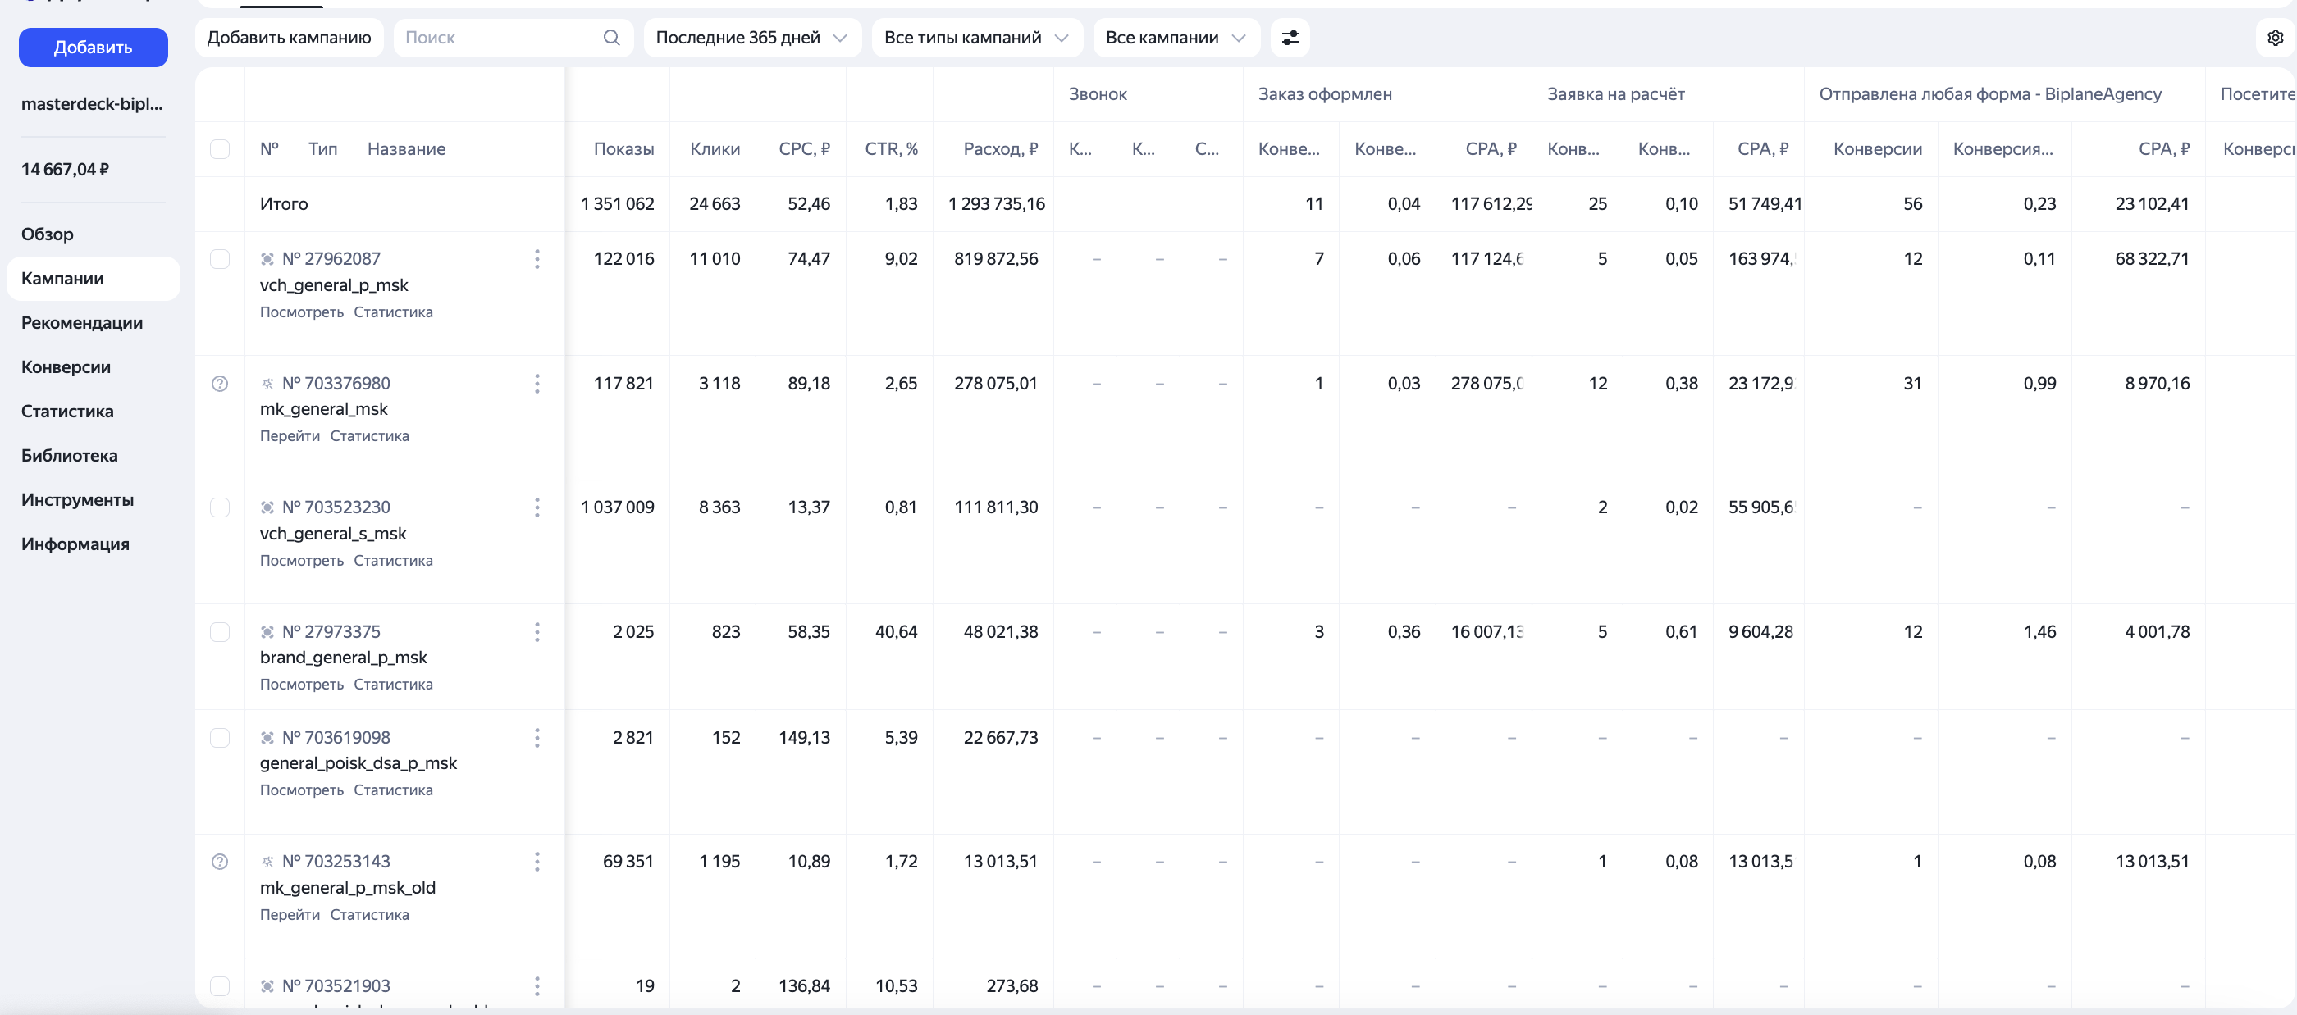Click the search magnifier icon
Viewport: 2297px width, 1015px height.
pos(611,38)
